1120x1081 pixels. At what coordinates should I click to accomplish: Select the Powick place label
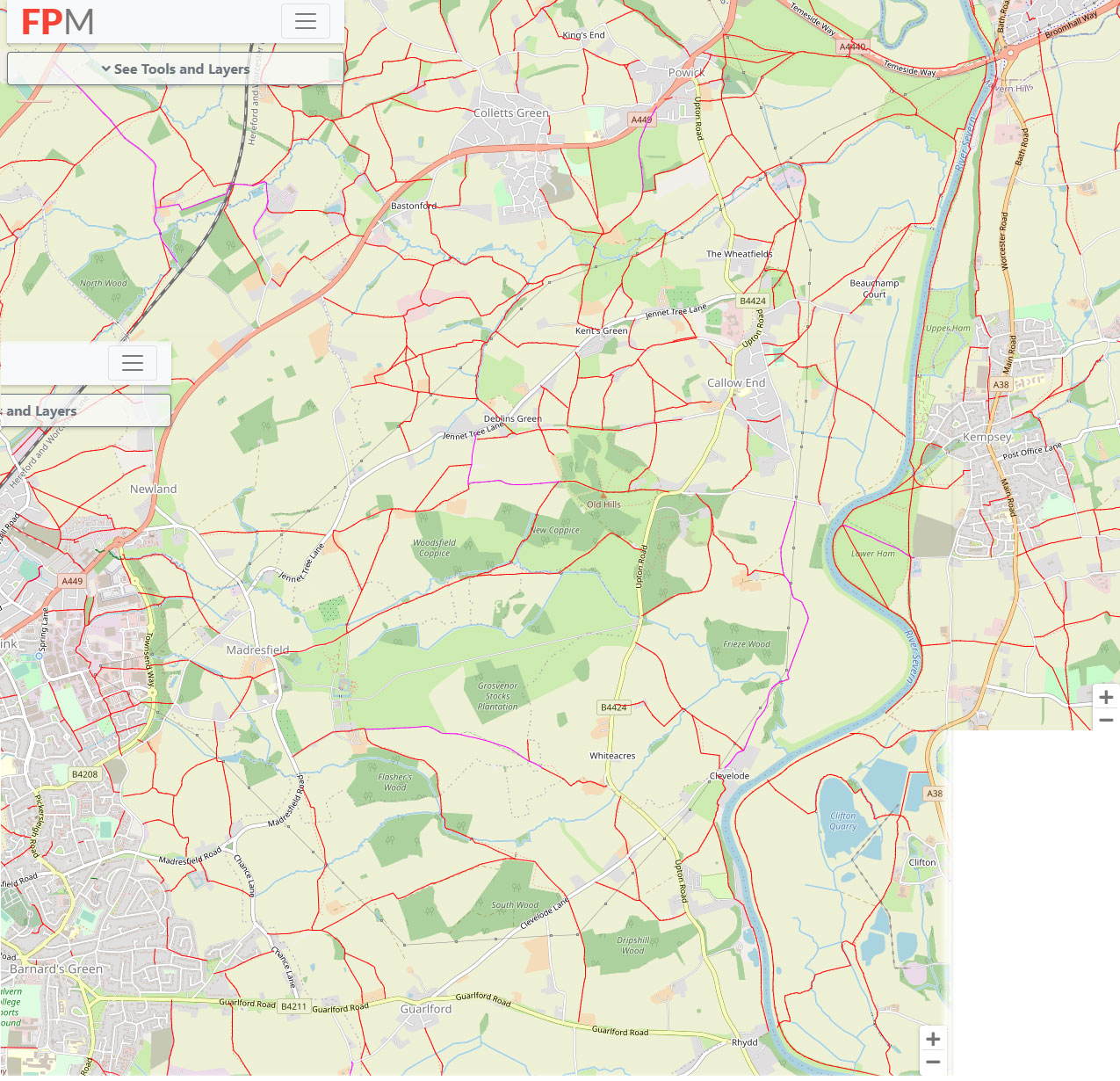point(686,72)
